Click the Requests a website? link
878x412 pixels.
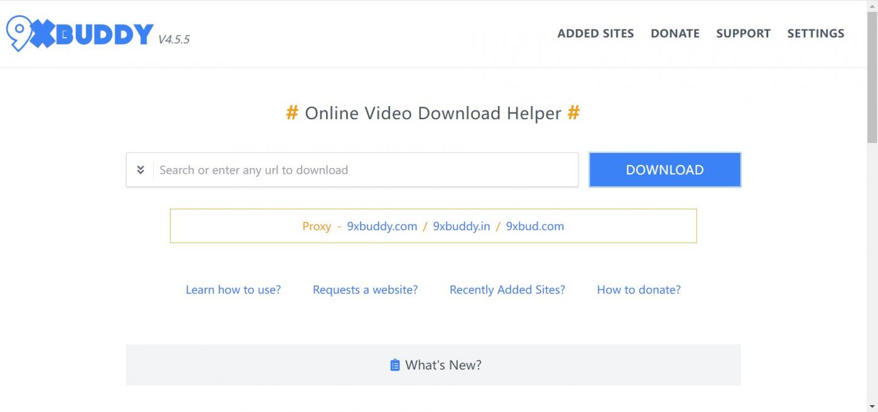(365, 290)
